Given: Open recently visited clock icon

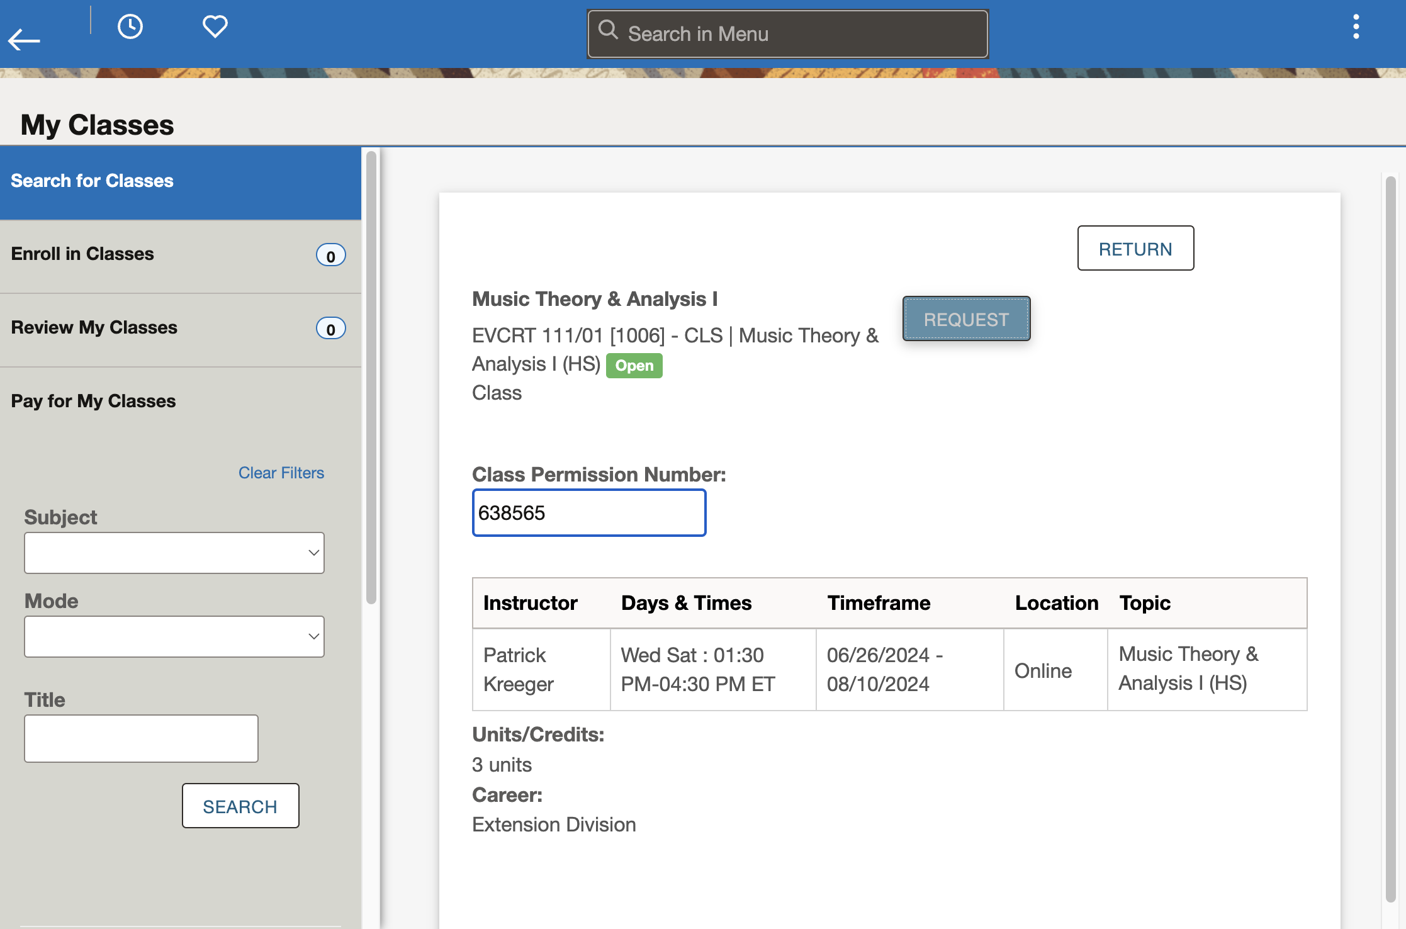Looking at the screenshot, I should click(130, 27).
